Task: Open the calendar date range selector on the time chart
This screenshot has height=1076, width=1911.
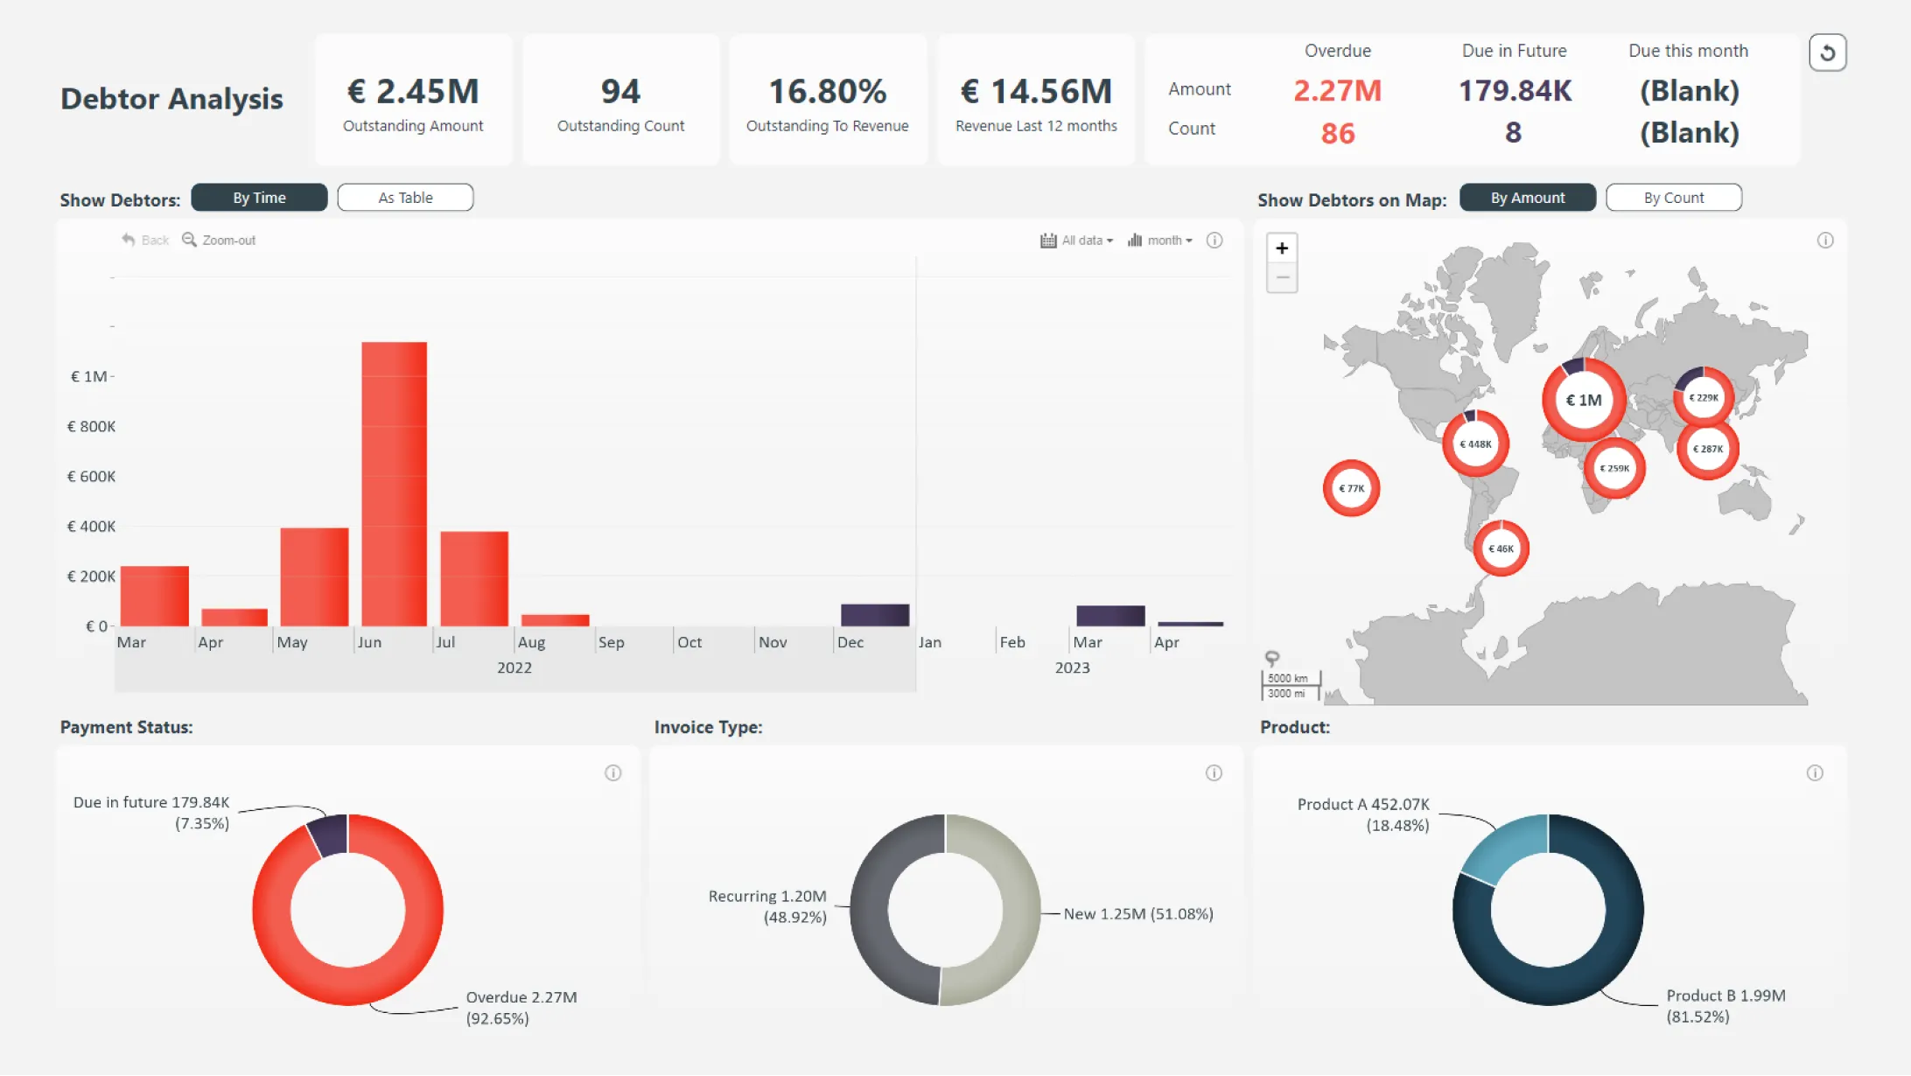Action: click(1048, 240)
